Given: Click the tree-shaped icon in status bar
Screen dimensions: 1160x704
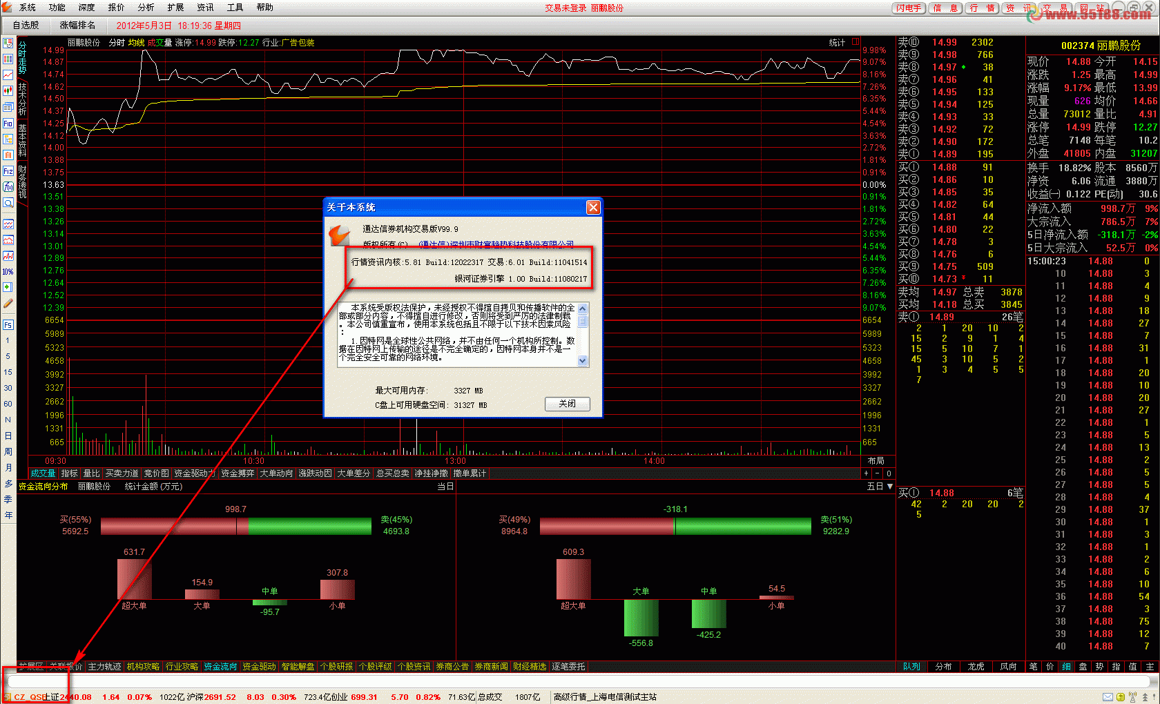Looking at the screenshot, I should tap(1145, 697).
